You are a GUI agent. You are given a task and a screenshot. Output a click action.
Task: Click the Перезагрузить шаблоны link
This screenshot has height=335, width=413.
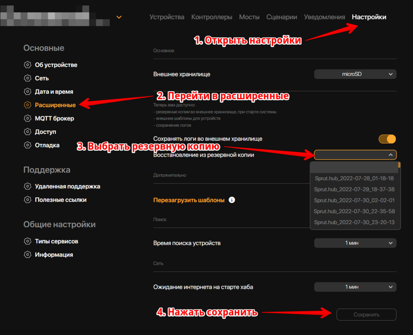coord(189,200)
